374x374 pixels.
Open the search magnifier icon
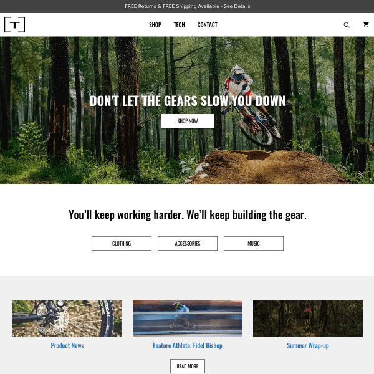(347, 25)
